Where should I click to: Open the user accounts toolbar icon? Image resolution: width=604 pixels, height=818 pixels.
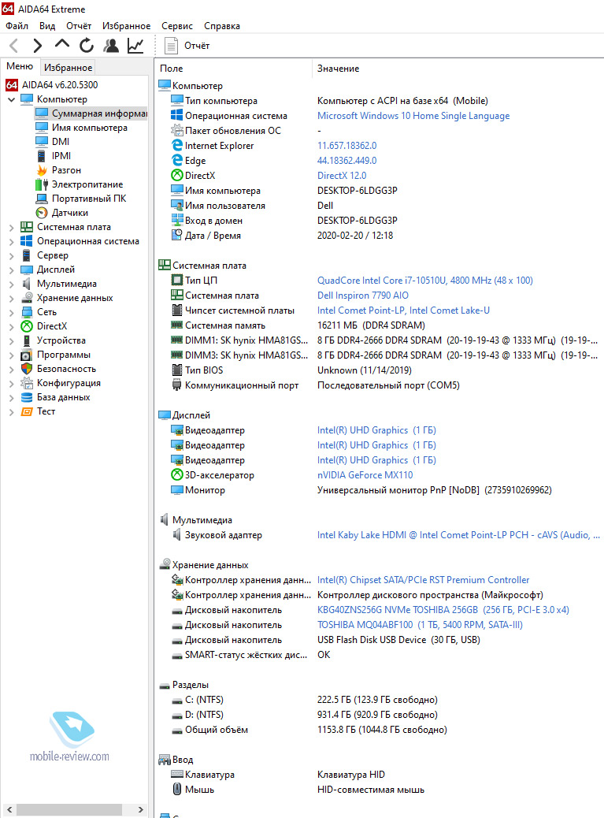click(111, 46)
